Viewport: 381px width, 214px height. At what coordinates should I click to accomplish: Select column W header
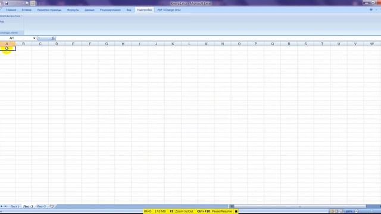(371, 43)
